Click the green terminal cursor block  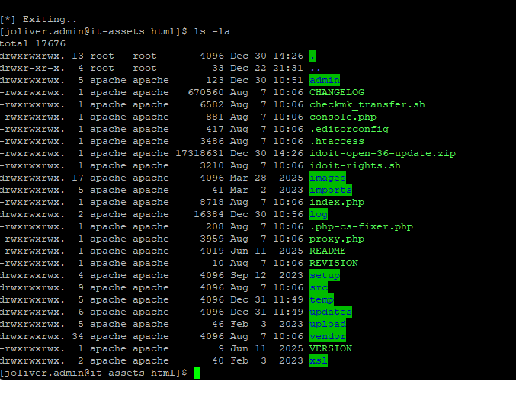point(196,373)
